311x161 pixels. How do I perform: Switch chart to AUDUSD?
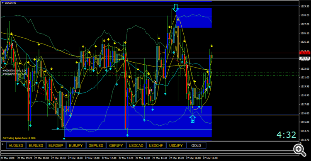point(16,146)
